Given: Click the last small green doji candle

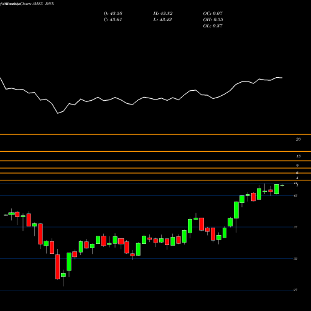Looking at the screenshot, I should (x=282, y=185).
